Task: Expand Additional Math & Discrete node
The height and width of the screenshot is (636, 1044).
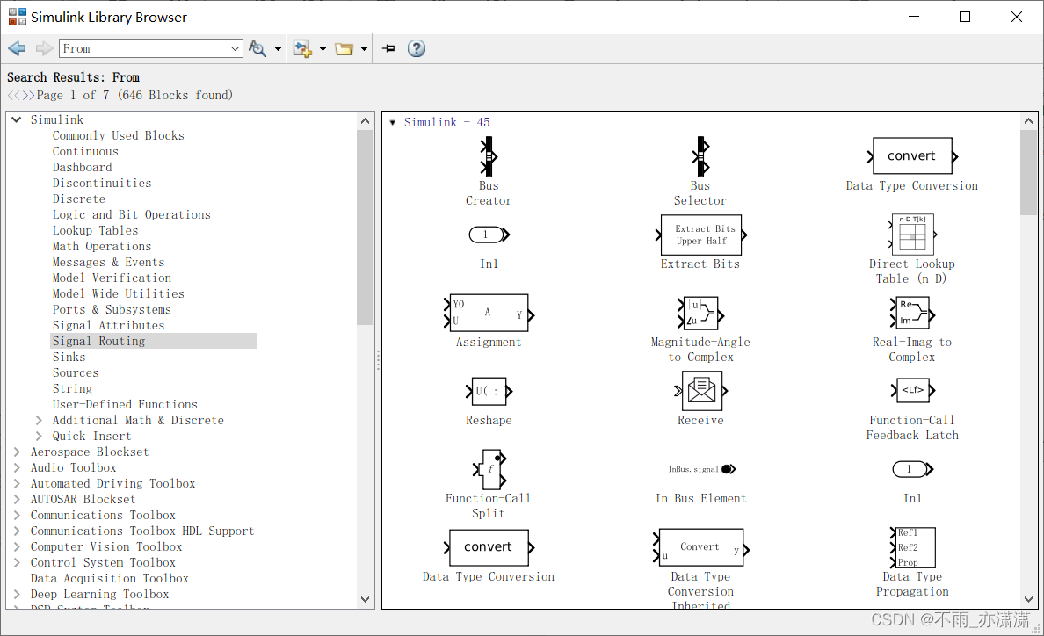Action: pos(39,421)
